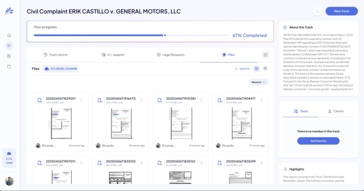This screenshot has width=364, height=191.
Task: Open options menu for file 20250406T19164715
Action: pos(141,100)
